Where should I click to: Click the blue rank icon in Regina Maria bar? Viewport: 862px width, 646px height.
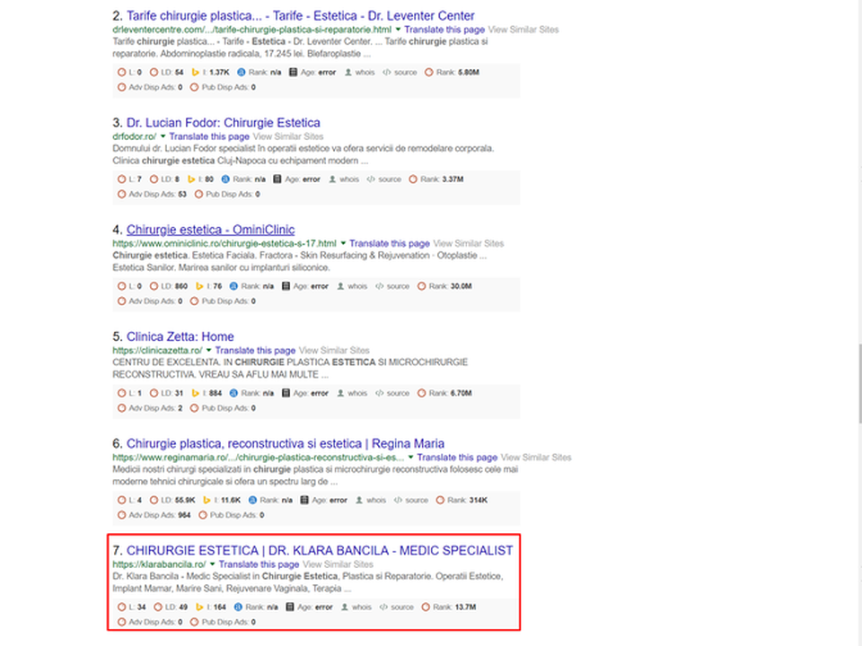(x=252, y=500)
